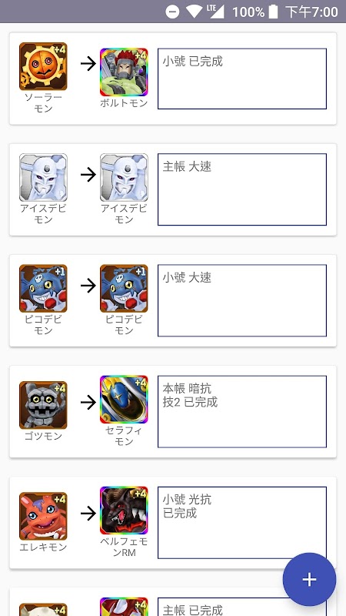Tap the ボルトモン target icon
Screen dimensions: 346x616
[124, 72]
